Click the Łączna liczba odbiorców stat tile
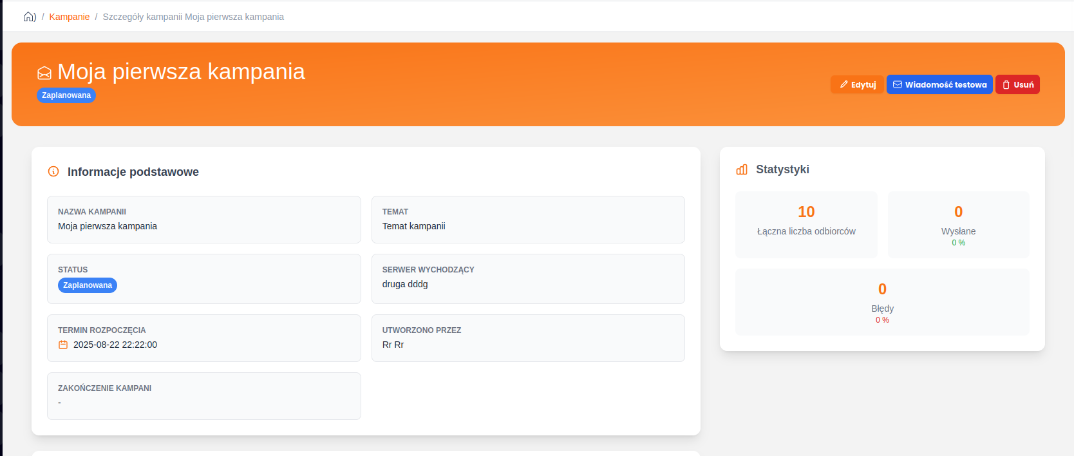This screenshot has width=1074, height=456. point(806,225)
